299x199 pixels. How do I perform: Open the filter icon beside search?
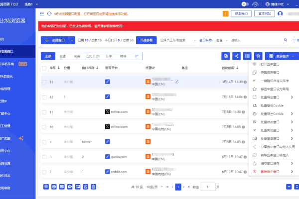294,40
